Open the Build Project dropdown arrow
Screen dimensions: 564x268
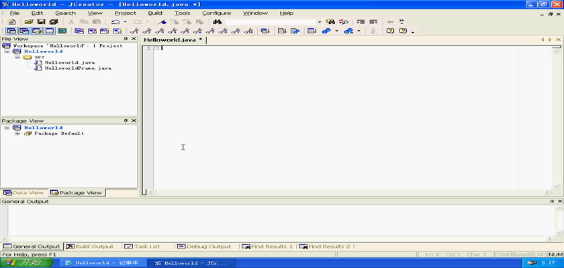coord(336,31)
